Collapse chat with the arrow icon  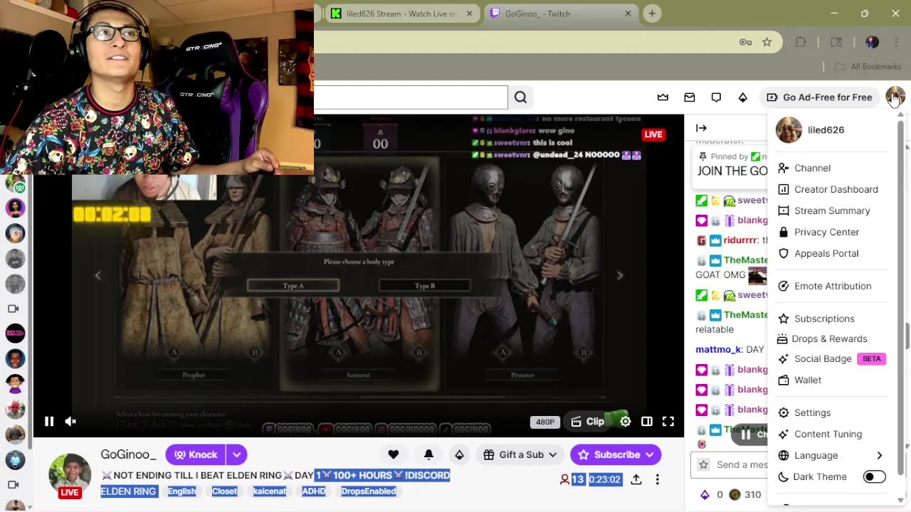click(x=701, y=128)
